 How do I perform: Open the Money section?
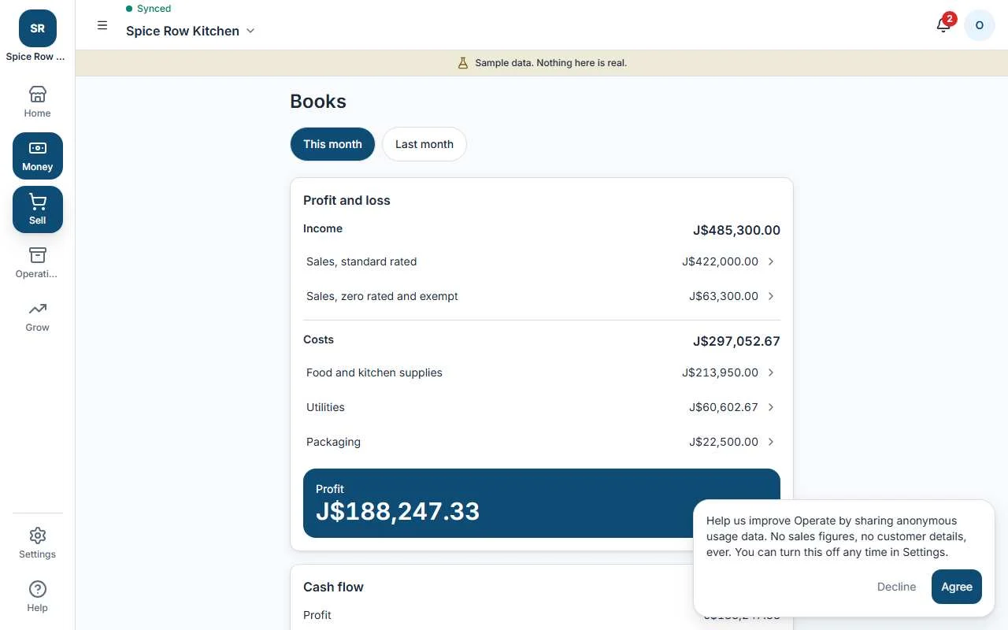pyautogui.click(x=37, y=156)
